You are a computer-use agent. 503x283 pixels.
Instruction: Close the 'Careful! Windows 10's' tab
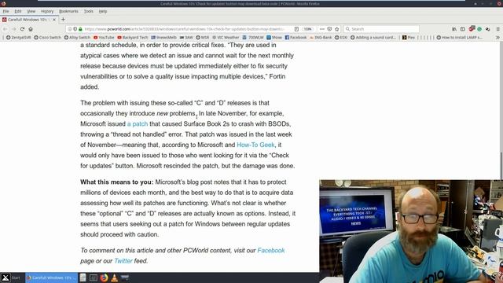click(x=54, y=20)
